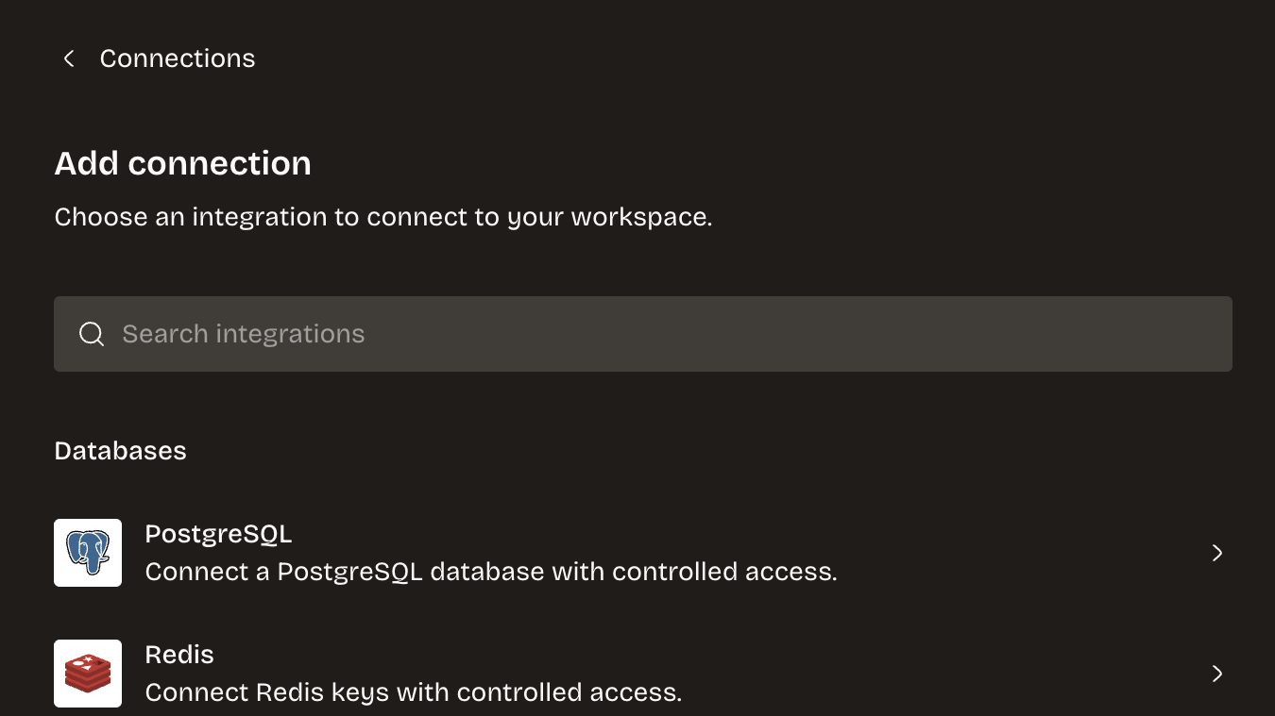Click 'Connect Redis keys' description text
Image resolution: width=1275 pixels, height=716 pixels.
point(268,692)
